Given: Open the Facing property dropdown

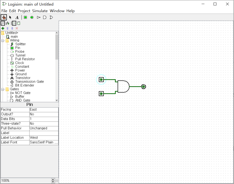Looking at the screenshot, I should point(44,110).
